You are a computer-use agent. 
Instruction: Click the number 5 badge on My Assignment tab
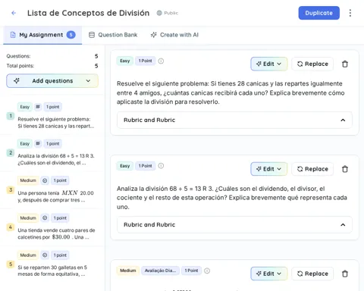click(x=71, y=35)
